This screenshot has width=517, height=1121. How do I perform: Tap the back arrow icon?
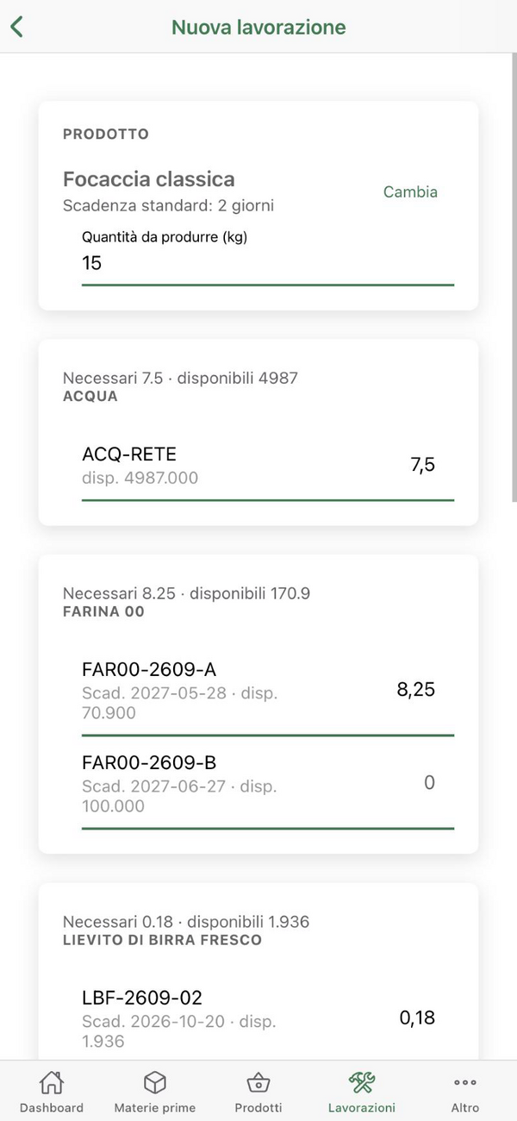(x=16, y=27)
